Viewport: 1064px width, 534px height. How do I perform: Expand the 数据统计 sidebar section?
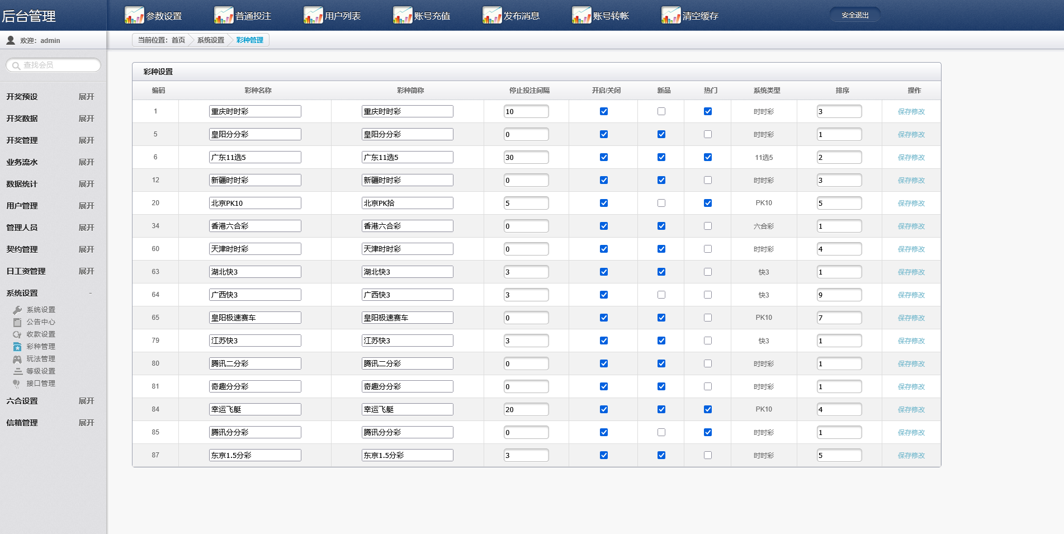click(86, 184)
